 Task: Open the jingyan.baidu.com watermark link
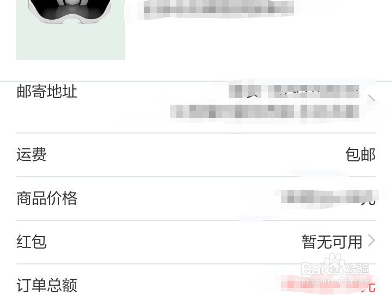335,281
